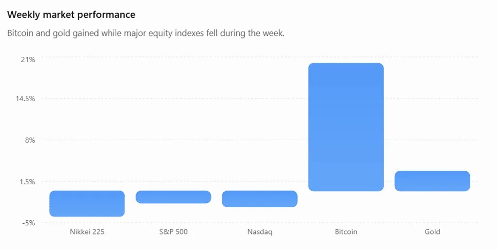
Task: Click the 21% y-axis tick label
Action: click(28, 60)
